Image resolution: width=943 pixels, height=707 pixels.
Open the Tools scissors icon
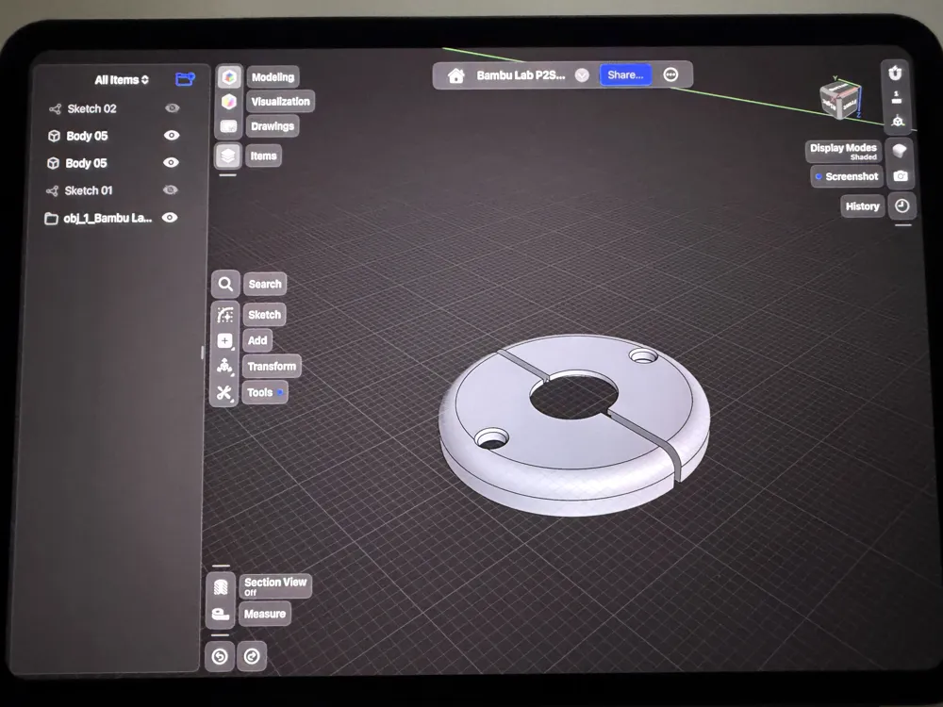click(x=225, y=392)
